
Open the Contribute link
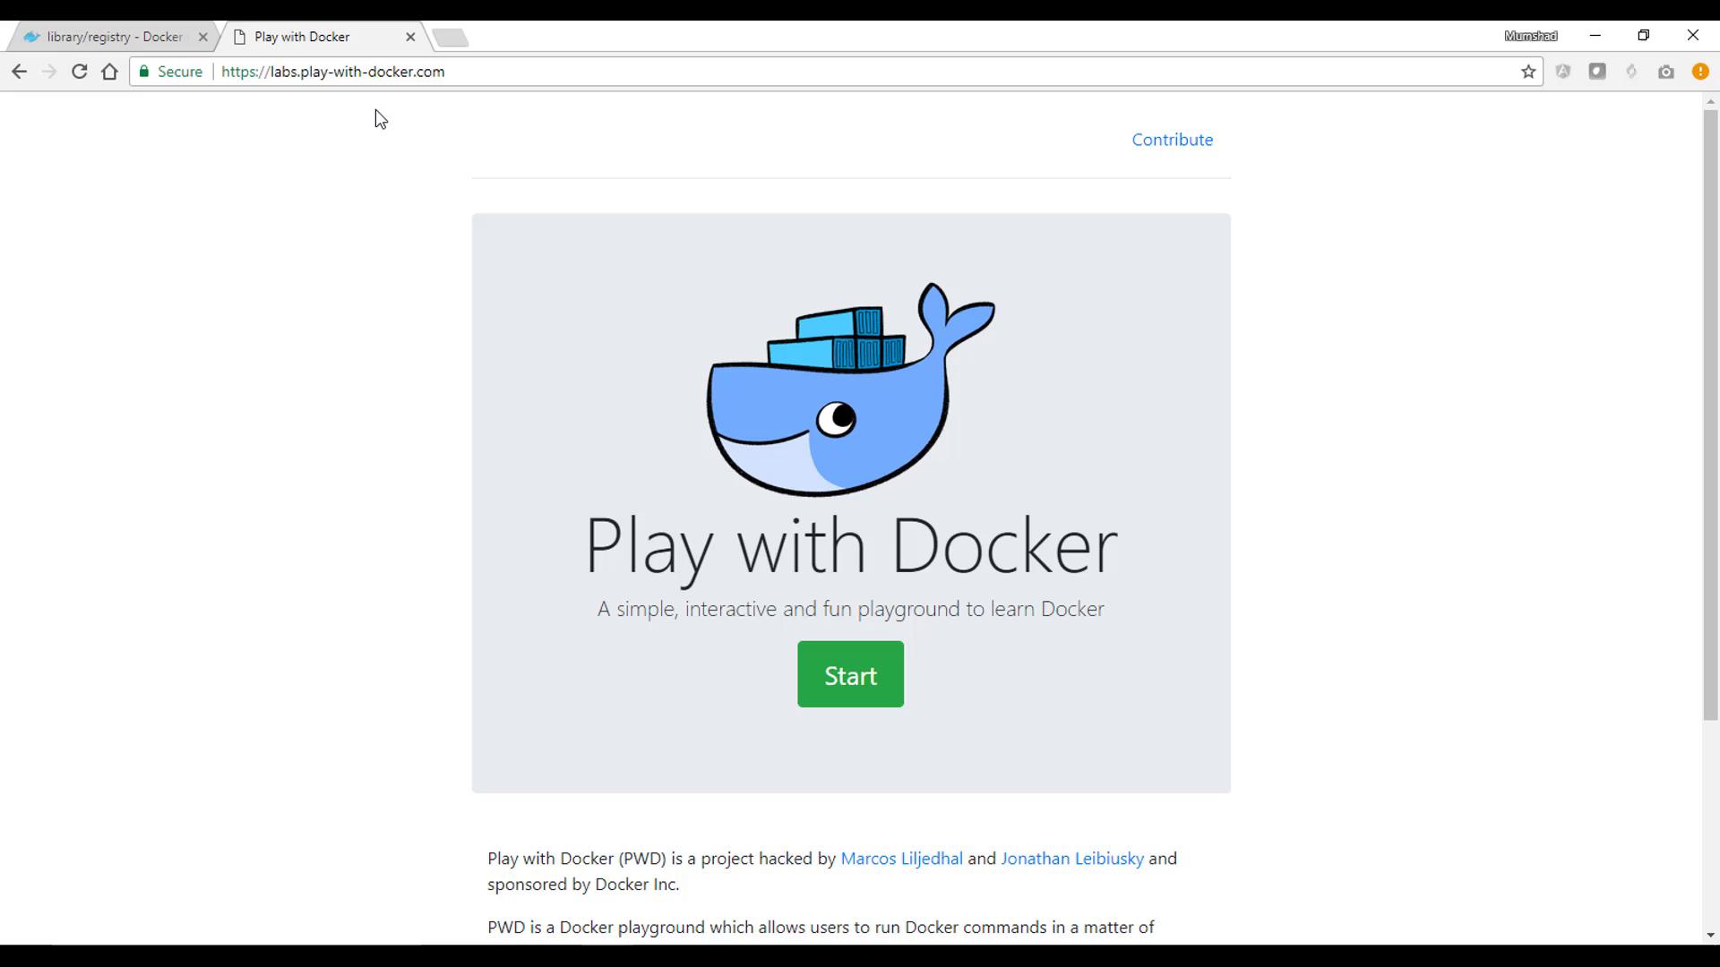click(x=1172, y=140)
